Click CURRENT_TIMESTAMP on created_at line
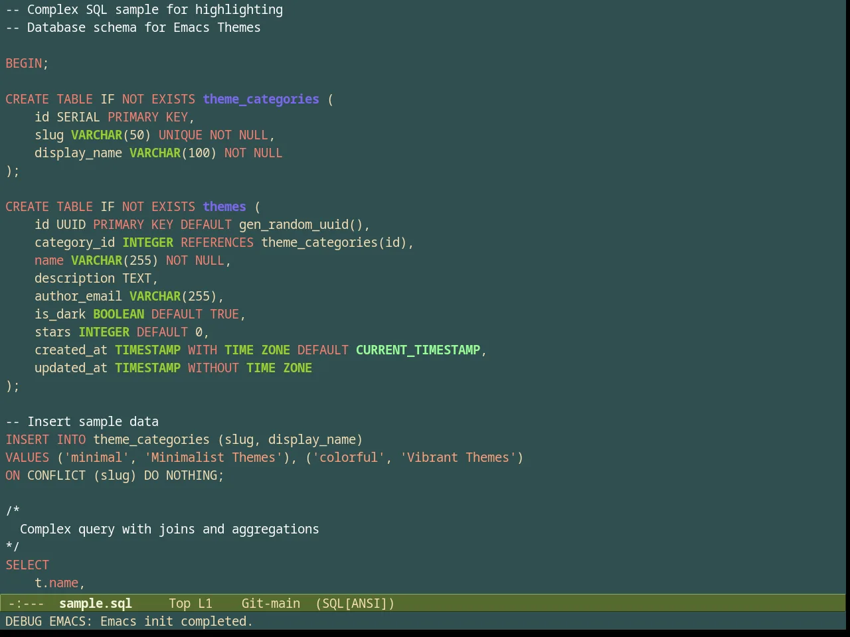 (x=418, y=350)
